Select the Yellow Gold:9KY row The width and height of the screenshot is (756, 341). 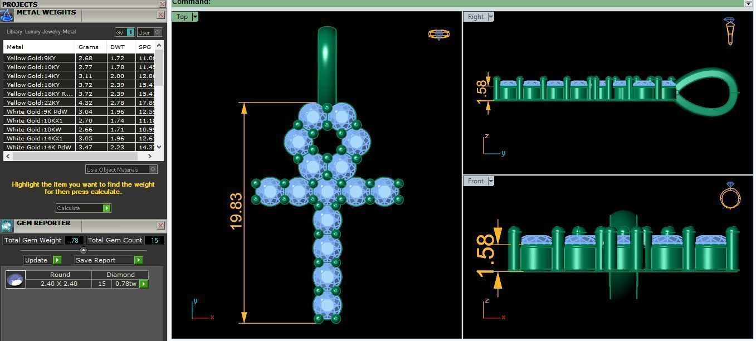click(79, 58)
